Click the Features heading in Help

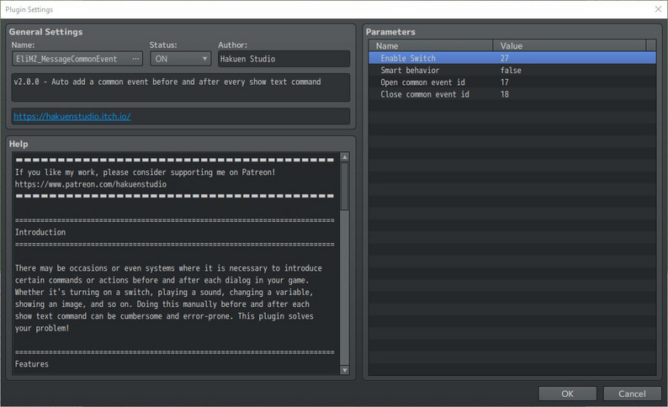click(x=31, y=364)
